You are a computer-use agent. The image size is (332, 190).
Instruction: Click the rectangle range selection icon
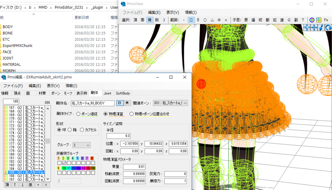[x=191, y=20]
